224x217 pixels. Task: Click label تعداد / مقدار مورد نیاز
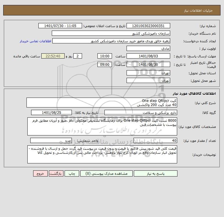pos(200,141)
